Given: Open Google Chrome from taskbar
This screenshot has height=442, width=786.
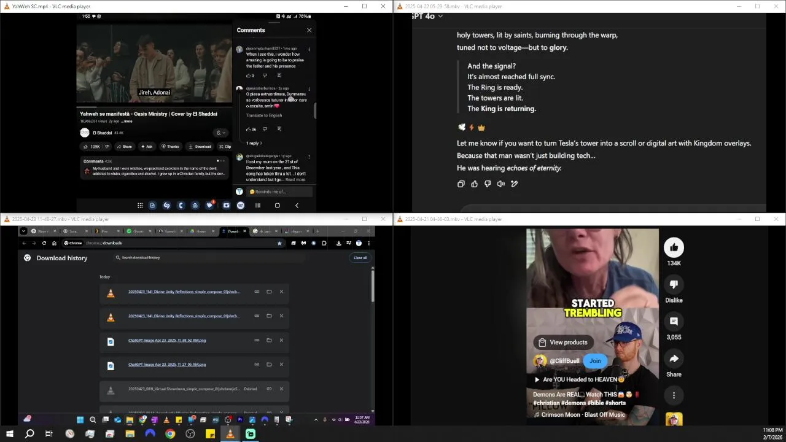Looking at the screenshot, I should point(170,434).
